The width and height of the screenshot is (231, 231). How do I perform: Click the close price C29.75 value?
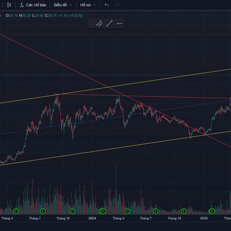pos(51,16)
